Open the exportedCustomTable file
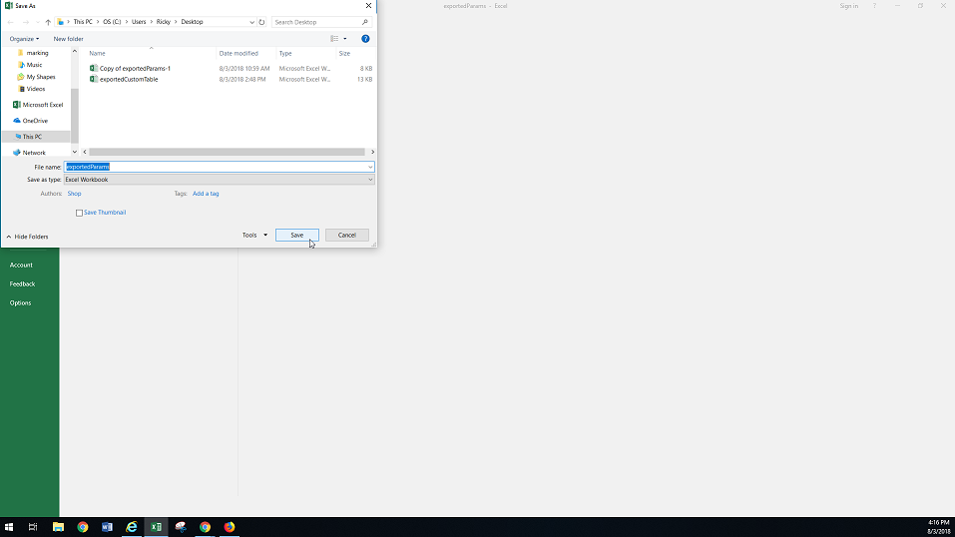The width and height of the screenshot is (955, 537). [x=129, y=80]
